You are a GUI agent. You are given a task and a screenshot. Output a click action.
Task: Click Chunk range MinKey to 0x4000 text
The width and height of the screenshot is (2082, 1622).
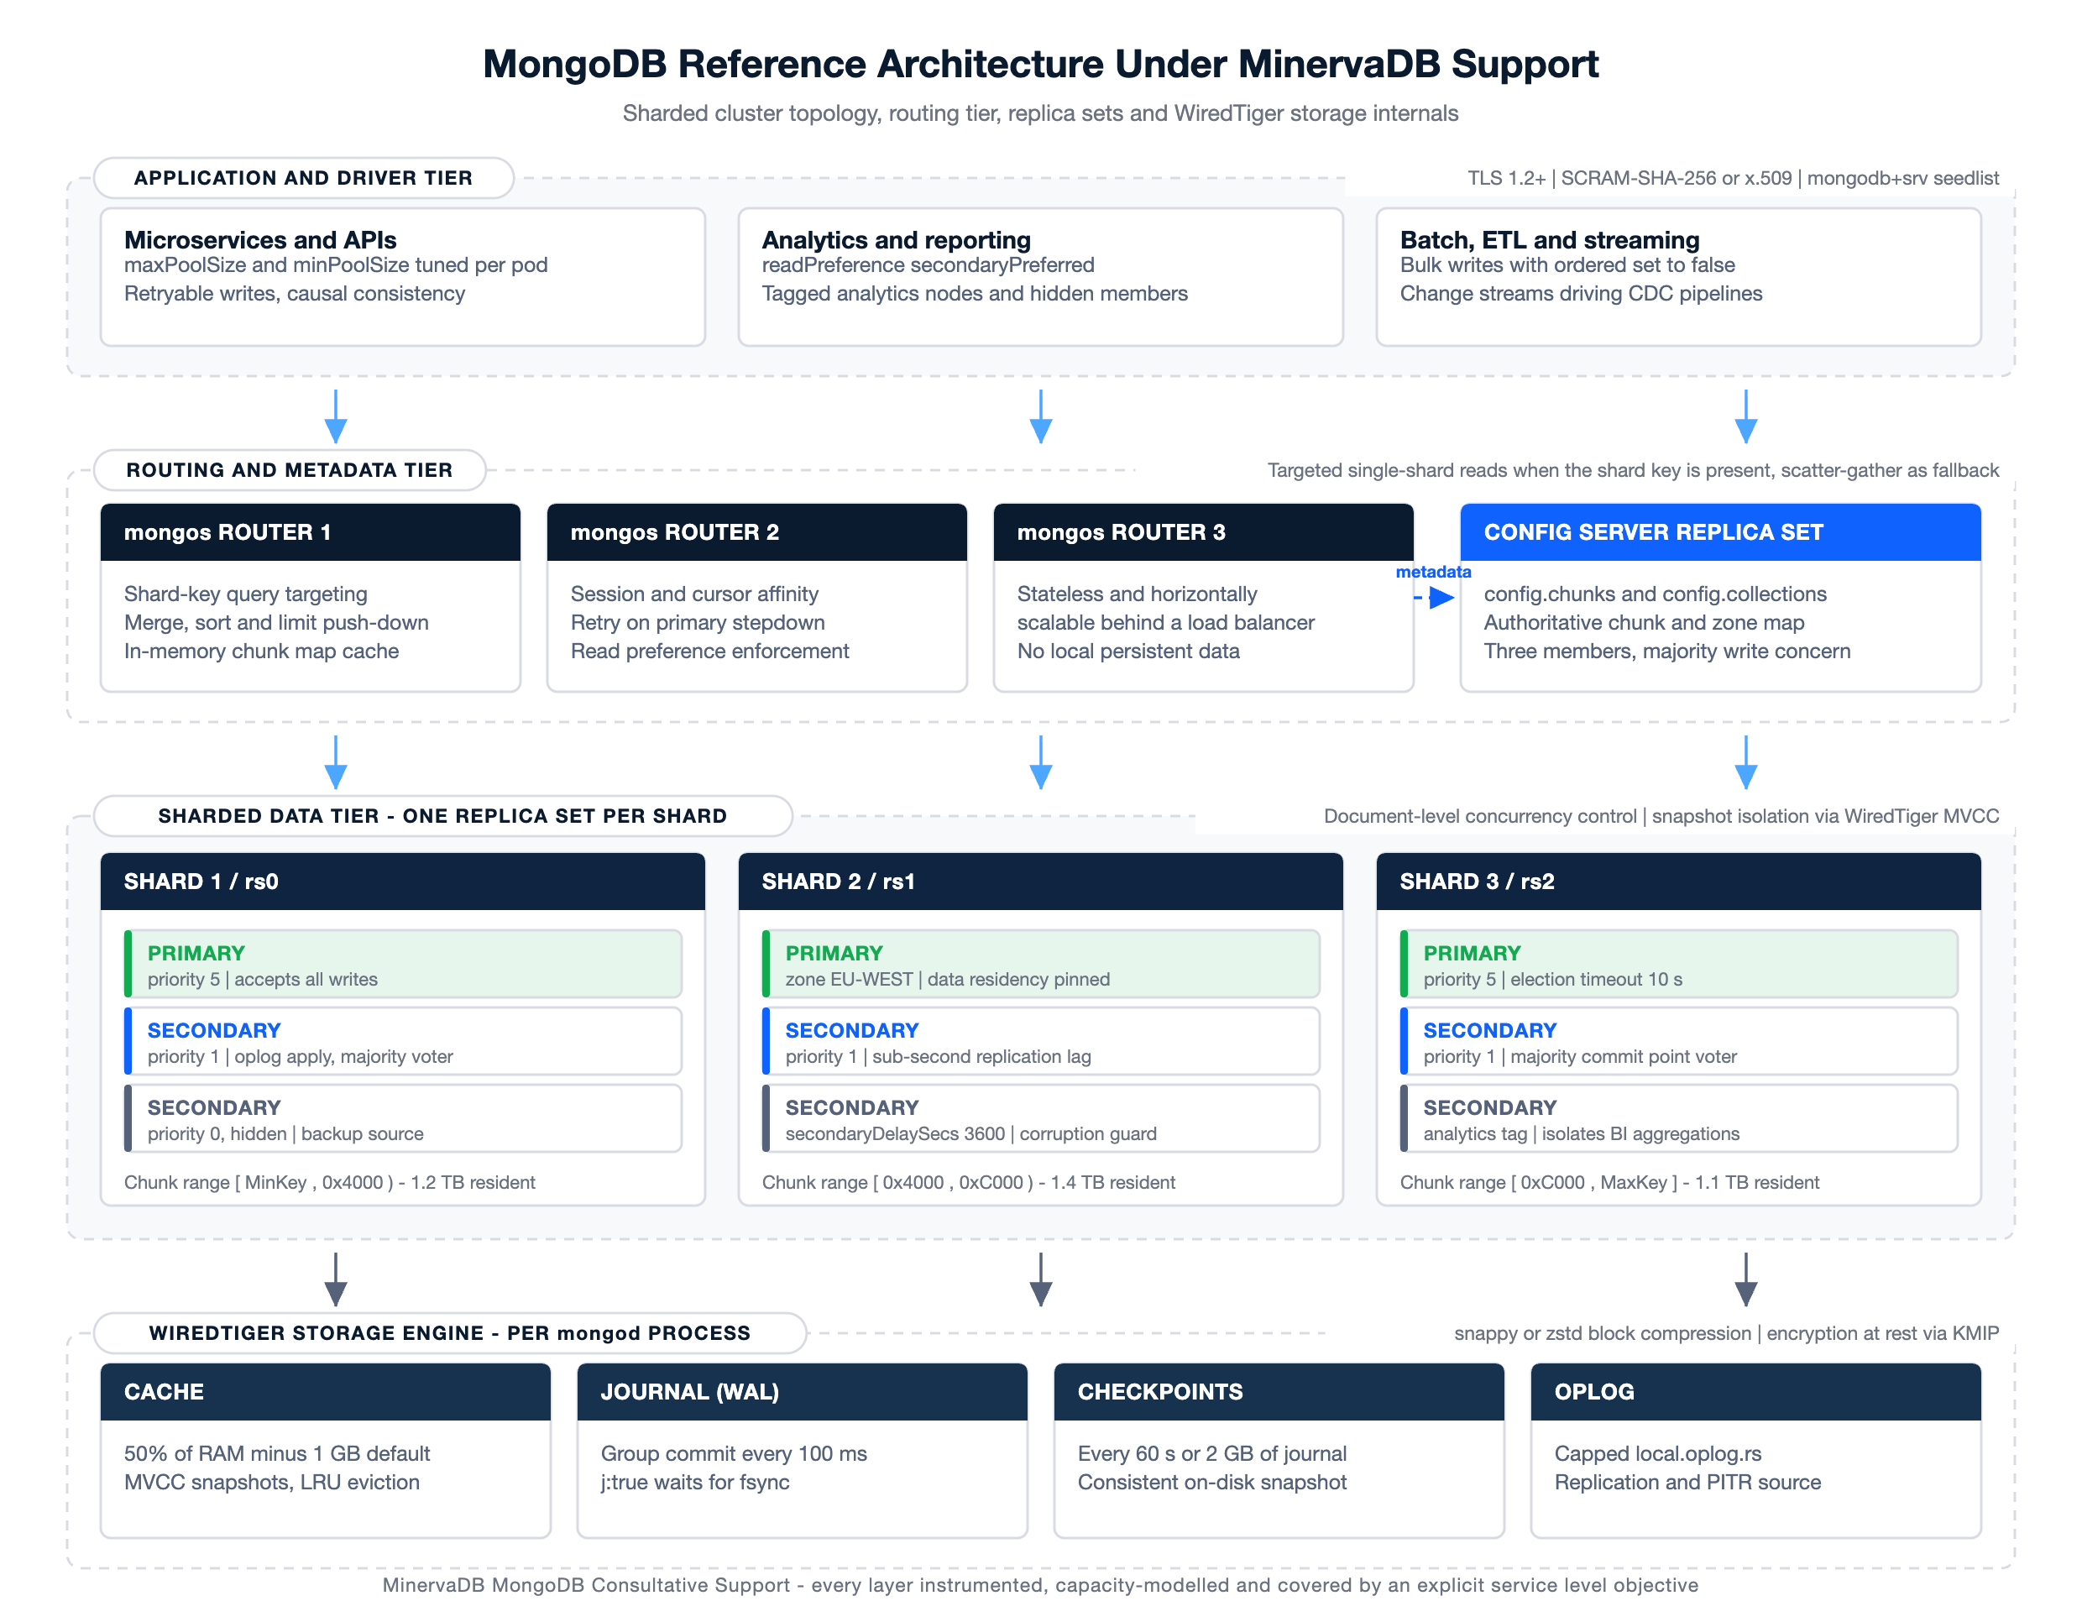point(329,1182)
